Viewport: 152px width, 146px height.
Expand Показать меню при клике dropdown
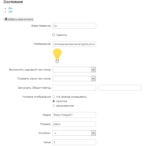coord(74,79)
